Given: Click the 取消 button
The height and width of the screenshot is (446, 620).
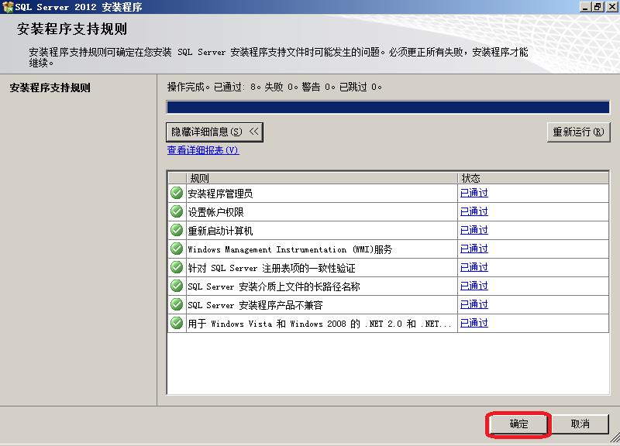Looking at the screenshot, I should (580, 424).
